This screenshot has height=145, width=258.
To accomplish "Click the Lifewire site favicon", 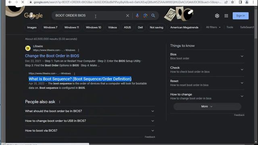I will click(28, 48).
